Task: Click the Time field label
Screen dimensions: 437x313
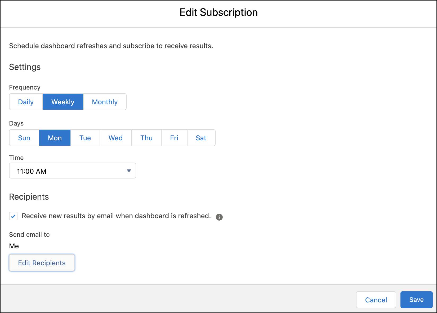Action: point(16,158)
